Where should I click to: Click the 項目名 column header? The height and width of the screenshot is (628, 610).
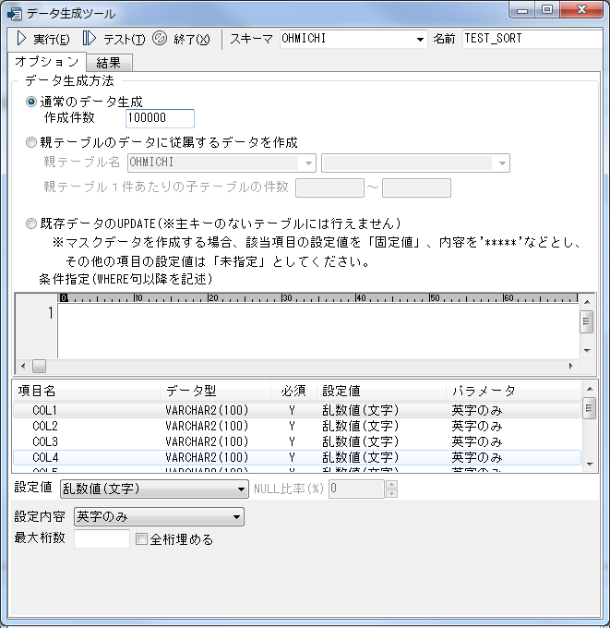point(85,391)
